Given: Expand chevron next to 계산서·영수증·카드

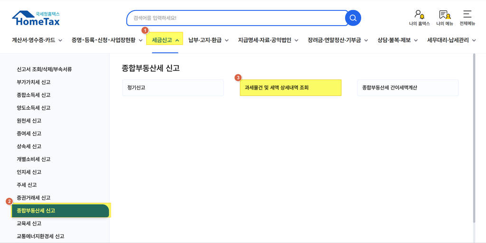Looking at the screenshot, I should click(60, 41).
